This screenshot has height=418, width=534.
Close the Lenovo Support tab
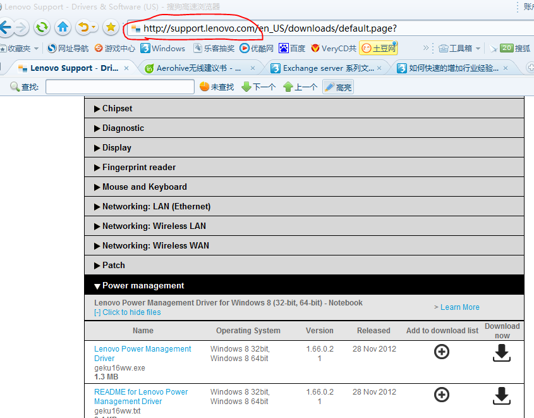[126, 68]
